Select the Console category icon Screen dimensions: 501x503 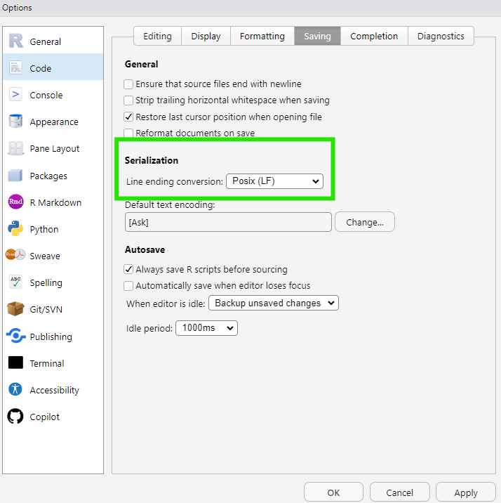point(15,95)
